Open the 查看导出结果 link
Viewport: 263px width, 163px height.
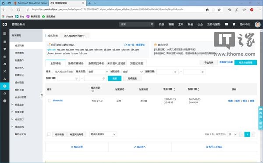pos(226,62)
